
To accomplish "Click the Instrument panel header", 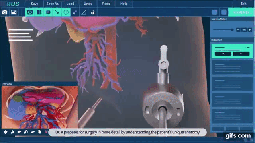I will pos(232,40).
